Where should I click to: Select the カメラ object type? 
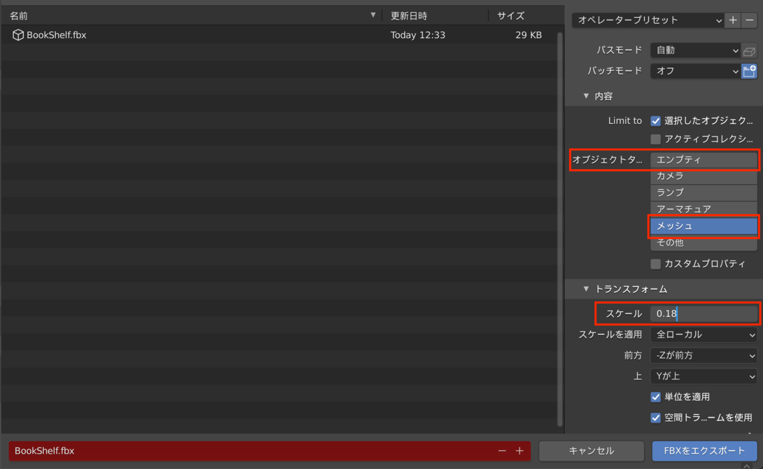point(704,176)
